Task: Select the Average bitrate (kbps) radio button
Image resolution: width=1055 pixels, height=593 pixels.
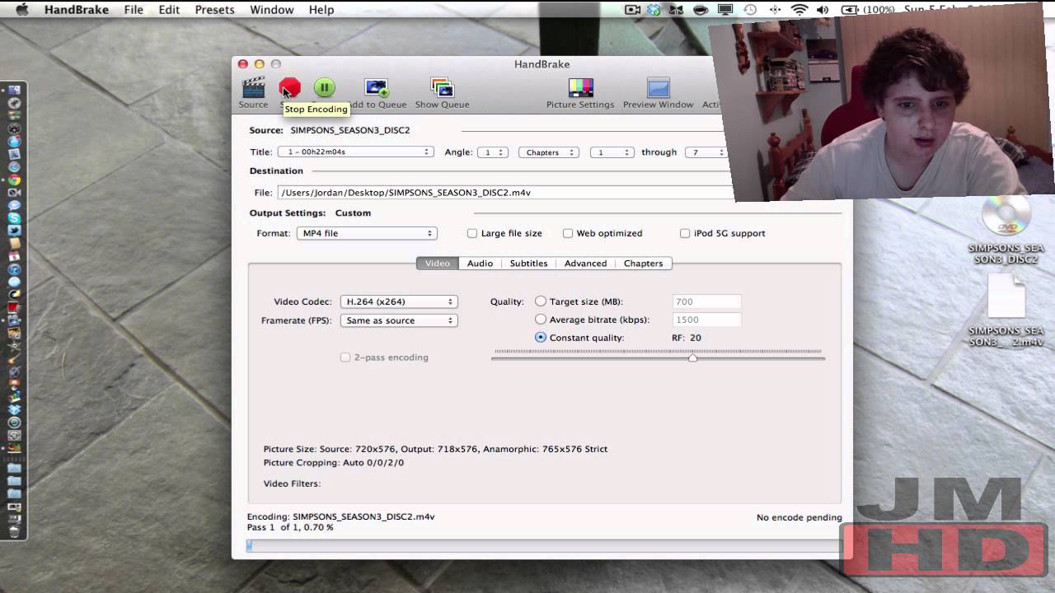Action: [x=541, y=320]
